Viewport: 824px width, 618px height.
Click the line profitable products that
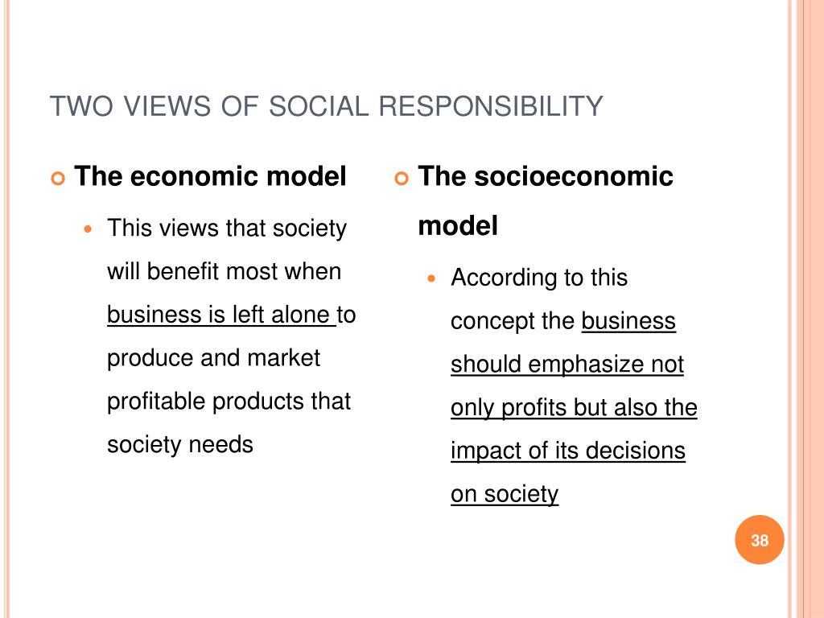[229, 402]
